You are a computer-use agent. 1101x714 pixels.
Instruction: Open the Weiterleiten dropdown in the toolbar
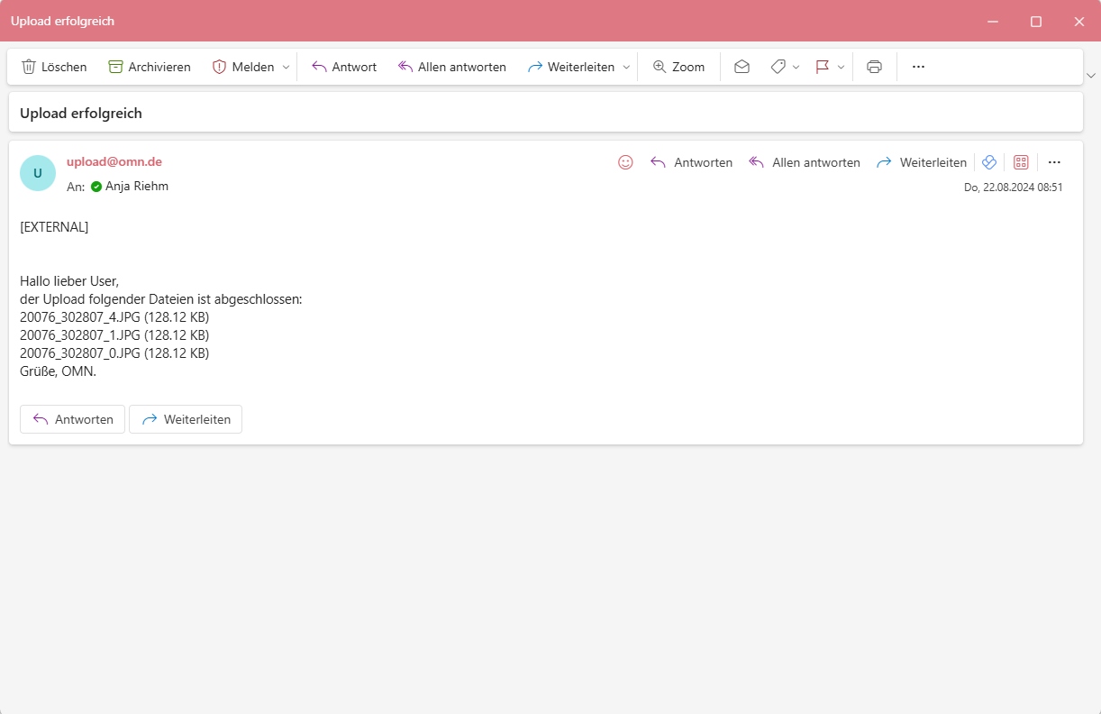point(626,66)
